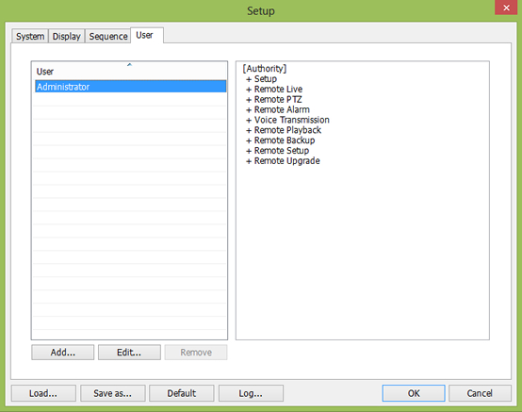Image resolution: width=522 pixels, height=412 pixels.
Task: Expand the Remote PTZ plus icon
Action: point(249,100)
